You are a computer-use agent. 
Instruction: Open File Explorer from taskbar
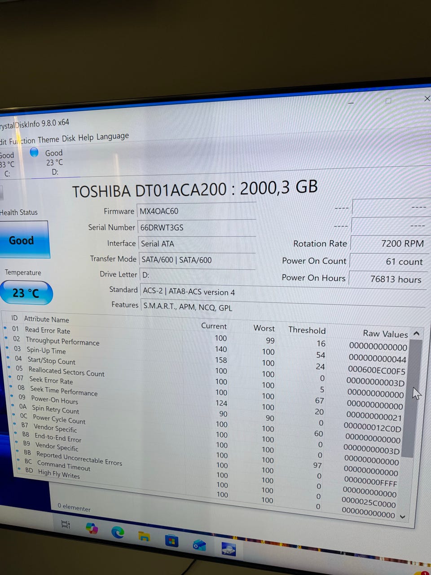(144, 536)
